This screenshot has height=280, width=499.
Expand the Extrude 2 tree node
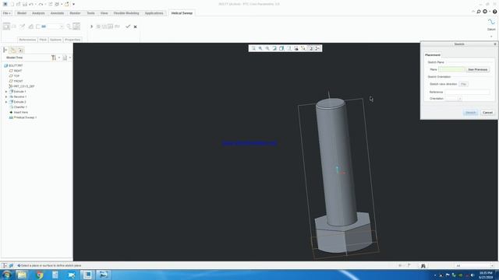(x=6, y=102)
